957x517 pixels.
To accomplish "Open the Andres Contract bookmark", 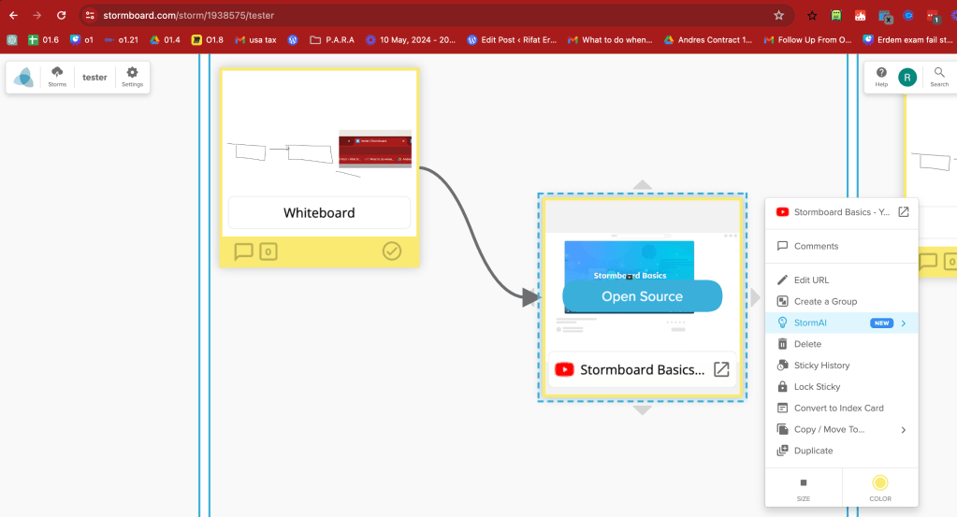I will tap(708, 39).
